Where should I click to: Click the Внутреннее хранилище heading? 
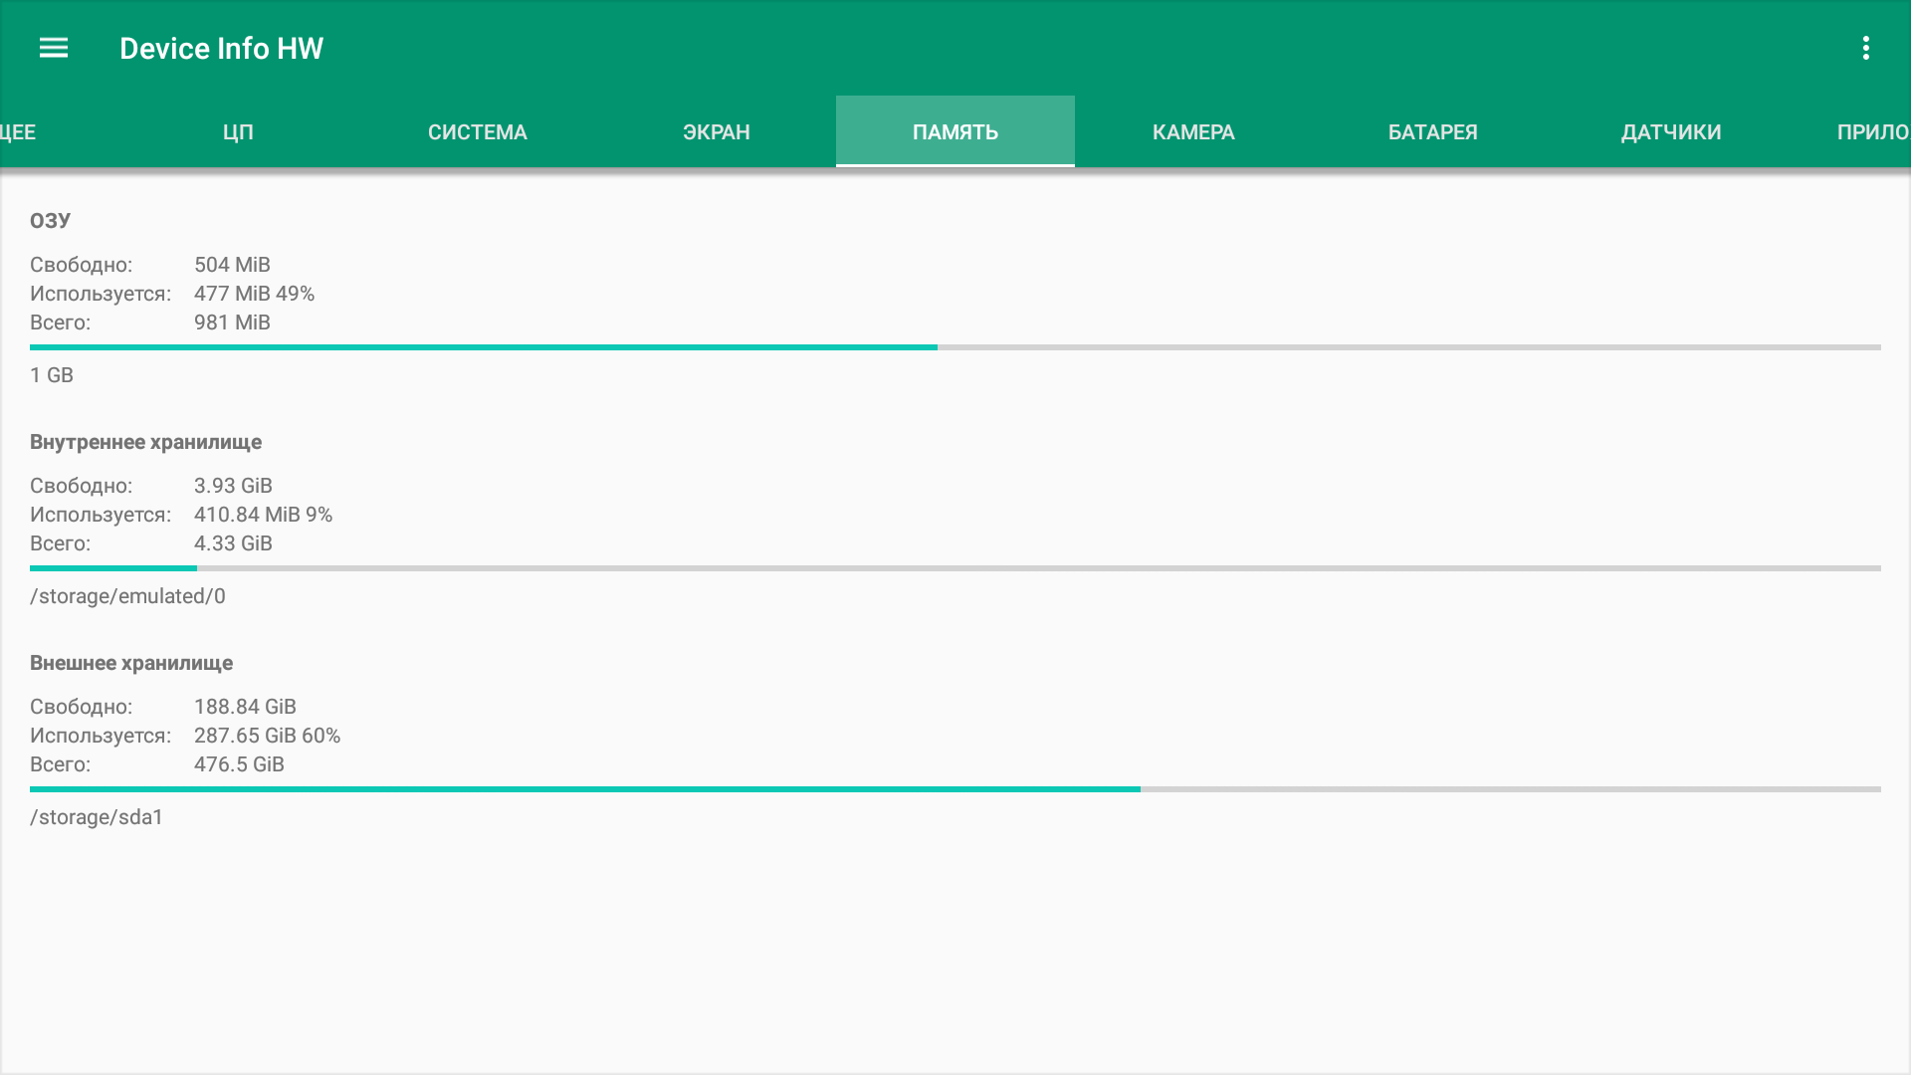pyautogui.click(x=145, y=442)
